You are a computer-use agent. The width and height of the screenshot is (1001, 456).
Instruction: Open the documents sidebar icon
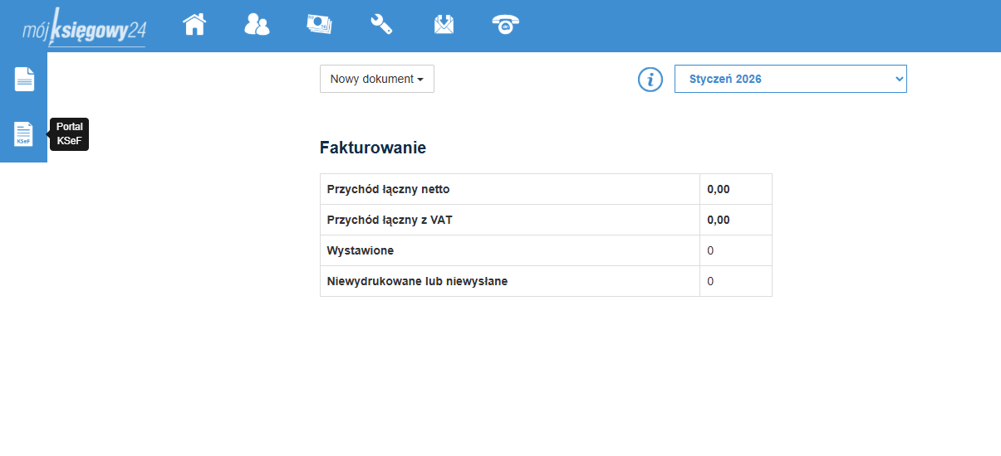pos(24,80)
